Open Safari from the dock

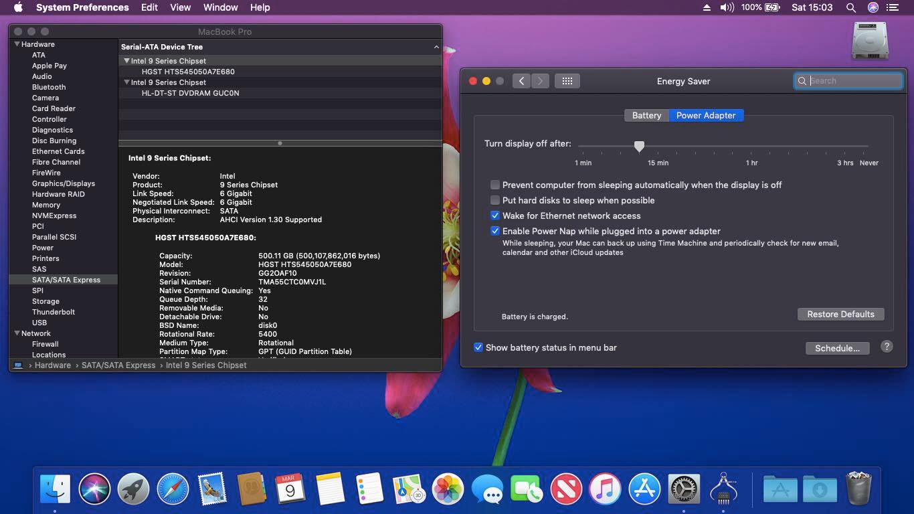pos(173,489)
